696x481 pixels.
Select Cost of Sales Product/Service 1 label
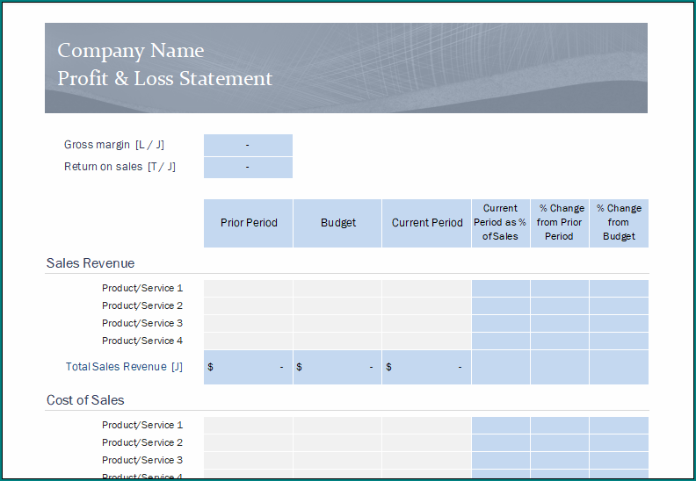coord(142,425)
